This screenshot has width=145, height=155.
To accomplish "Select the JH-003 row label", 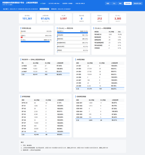I will coord(79,69).
